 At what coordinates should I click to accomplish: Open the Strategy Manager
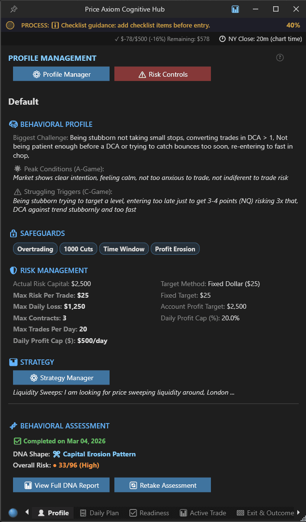pyautogui.click(x=61, y=377)
